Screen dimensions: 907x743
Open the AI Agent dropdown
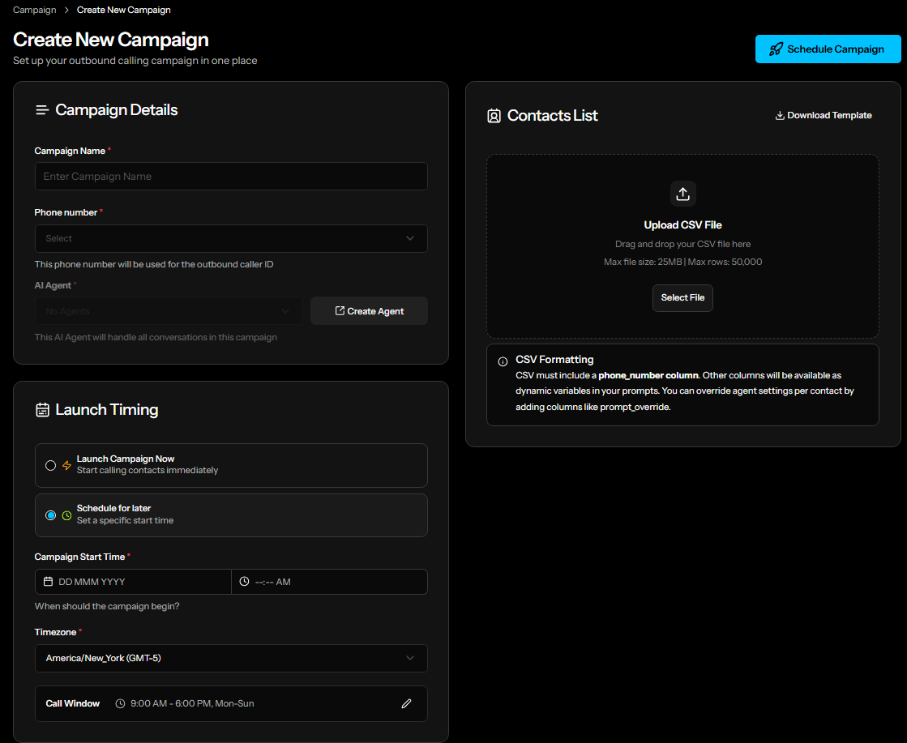point(168,311)
